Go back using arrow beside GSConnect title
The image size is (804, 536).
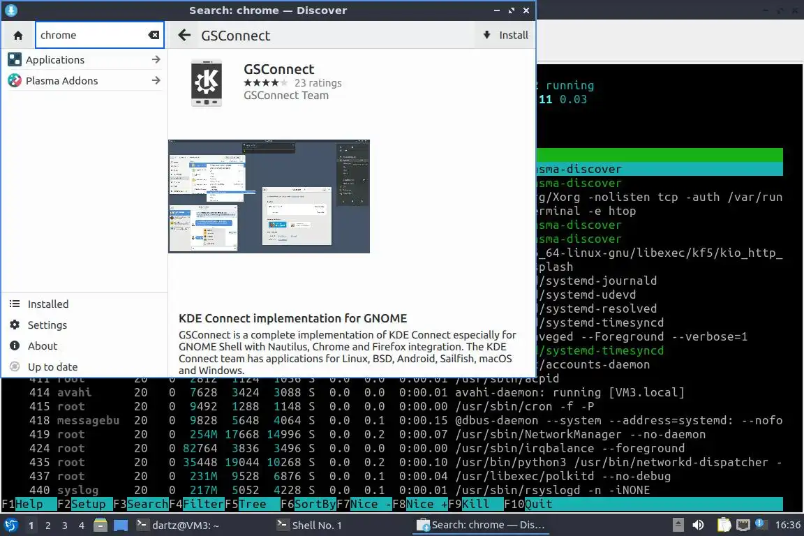(x=184, y=35)
